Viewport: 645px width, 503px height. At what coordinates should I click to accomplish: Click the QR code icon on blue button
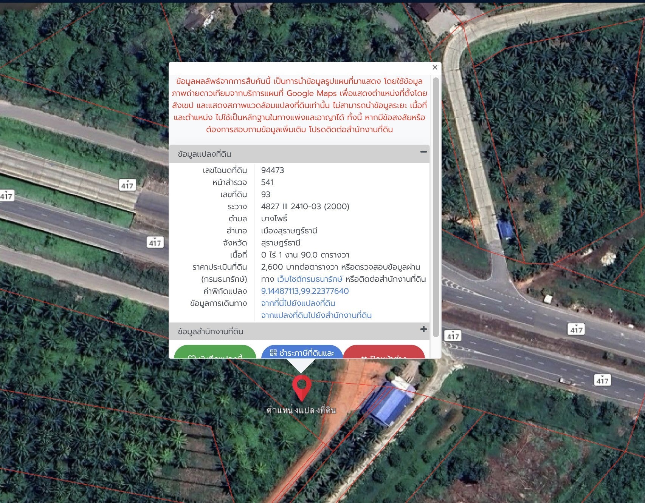(x=273, y=353)
